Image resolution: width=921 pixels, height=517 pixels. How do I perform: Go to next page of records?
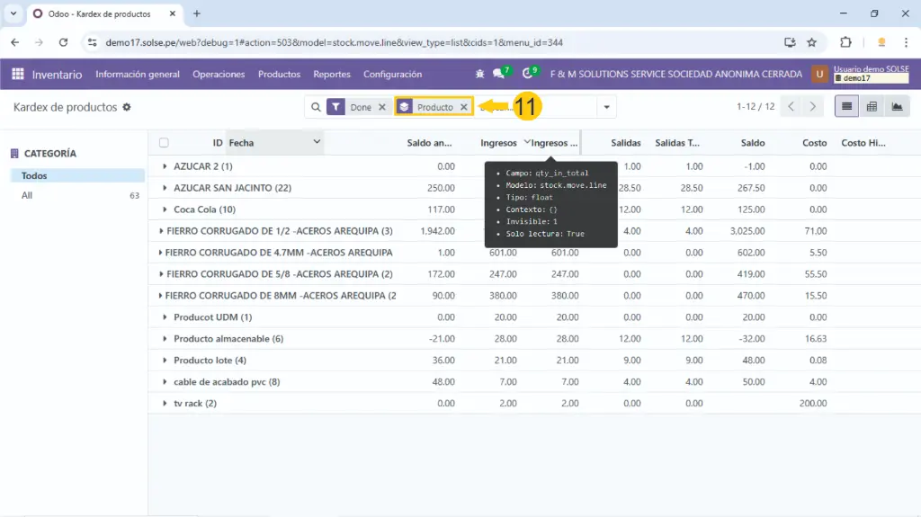[x=813, y=107]
